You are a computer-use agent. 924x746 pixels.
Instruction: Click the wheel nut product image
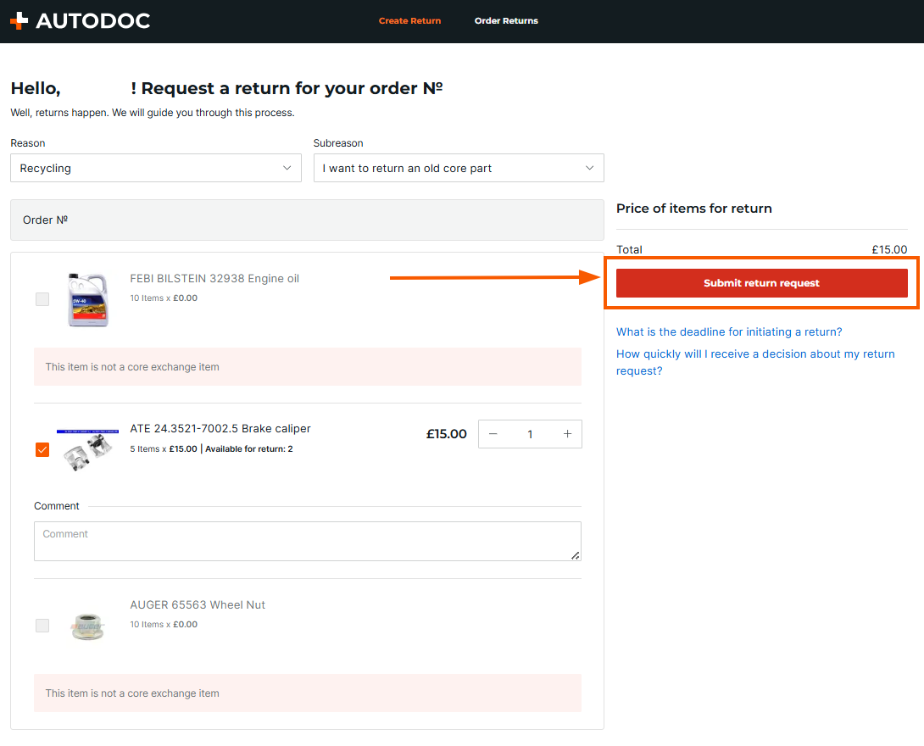tap(88, 626)
